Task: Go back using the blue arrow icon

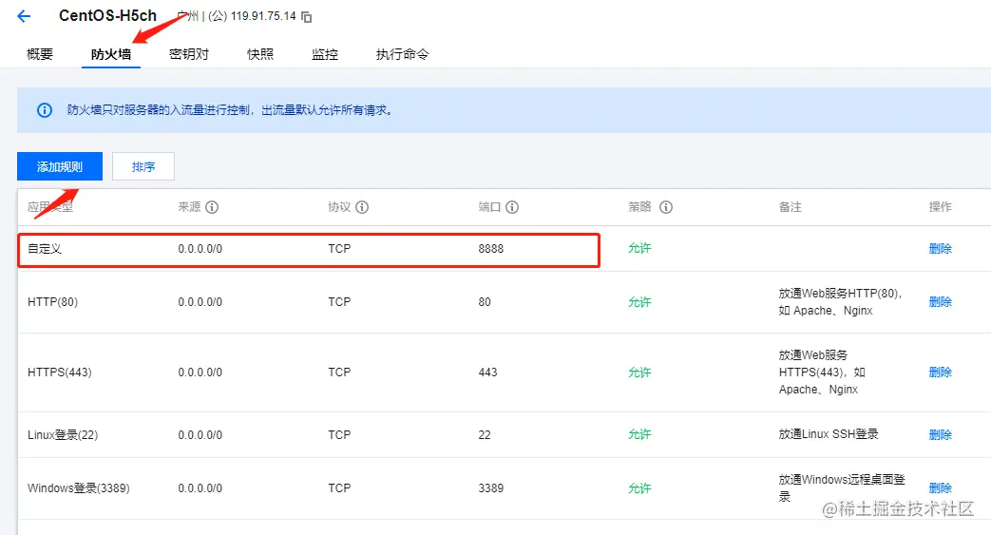Action: (24, 16)
